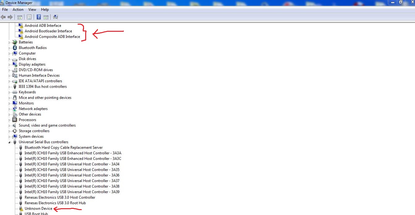Image resolution: width=415 pixels, height=215 pixels.
Task: Click the Monitors category icon
Action: (x=15, y=103)
